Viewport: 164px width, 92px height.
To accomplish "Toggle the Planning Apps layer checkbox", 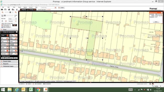I will click(2, 25).
